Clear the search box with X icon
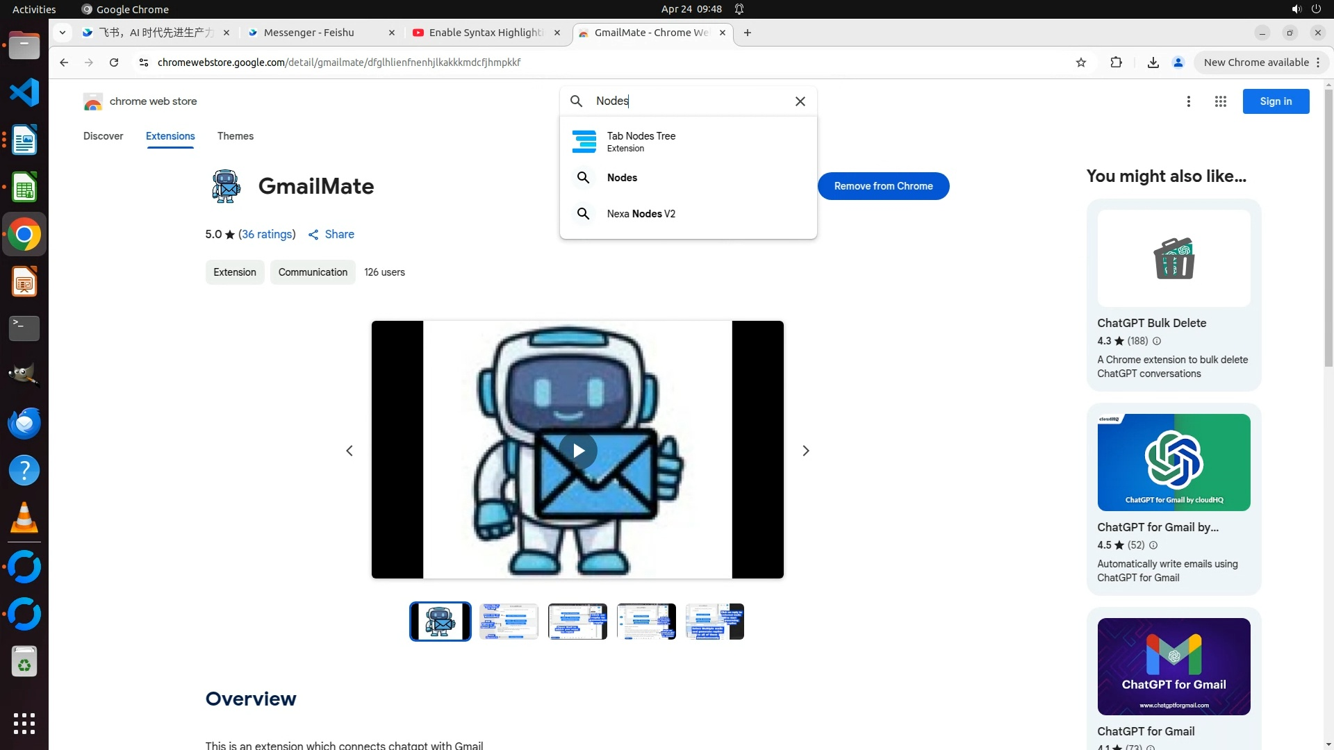1334x750 pixels. (x=800, y=101)
